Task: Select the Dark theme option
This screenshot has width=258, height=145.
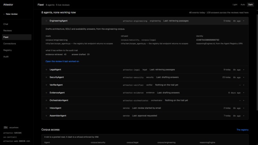Action: point(250,4)
